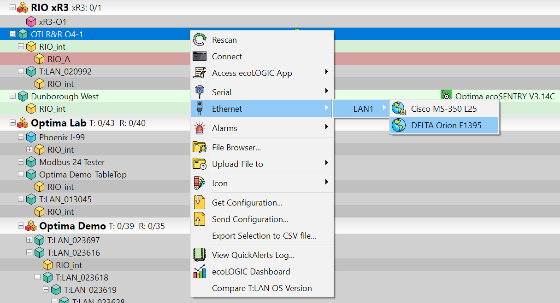Click the Optima Demo group cubes icon

(31, 226)
